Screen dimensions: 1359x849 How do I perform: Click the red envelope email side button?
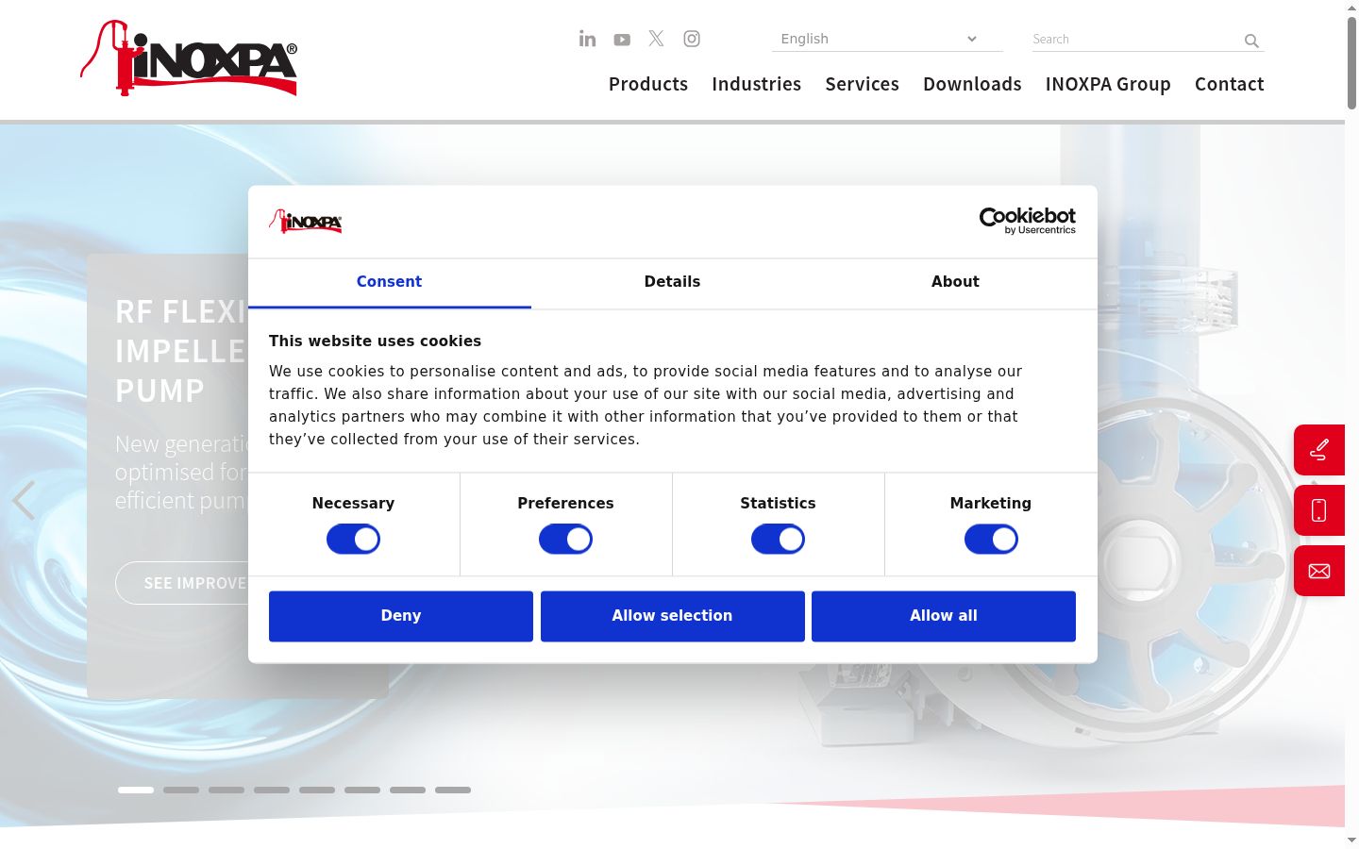(x=1319, y=571)
